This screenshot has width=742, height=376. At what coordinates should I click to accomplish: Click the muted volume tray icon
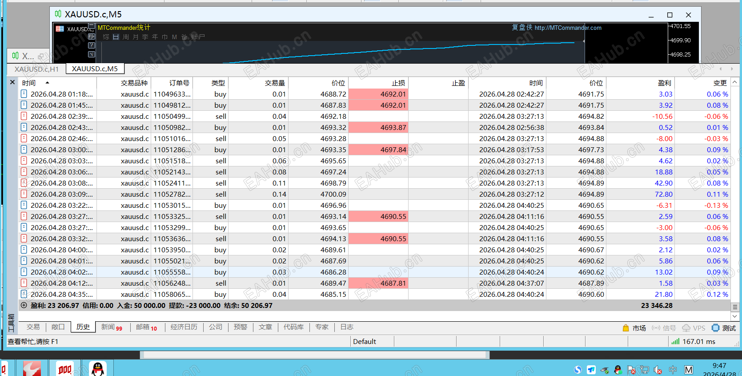click(658, 370)
